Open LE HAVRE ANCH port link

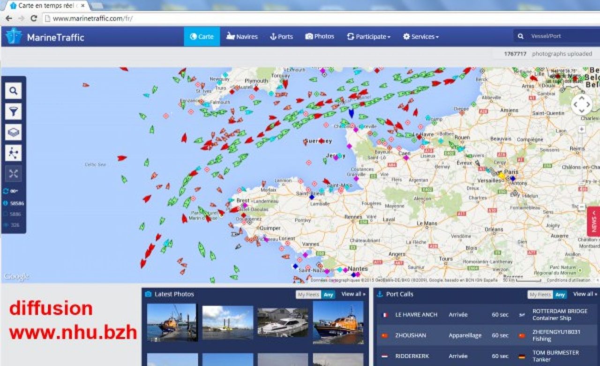tap(416, 315)
